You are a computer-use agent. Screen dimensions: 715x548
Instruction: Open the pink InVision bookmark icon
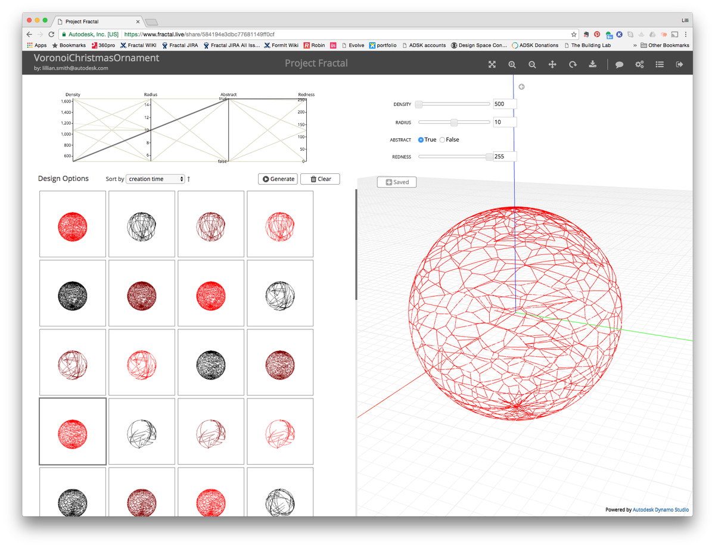click(334, 45)
